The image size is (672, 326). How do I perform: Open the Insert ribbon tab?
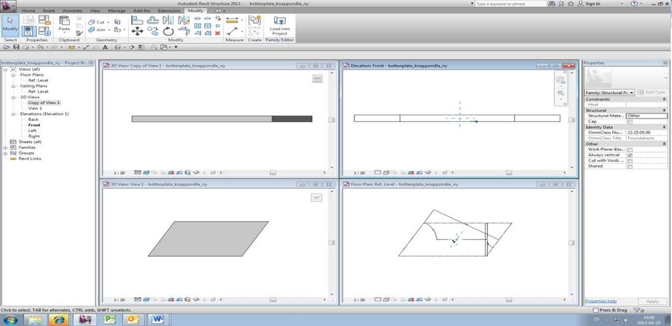click(x=49, y=10)
